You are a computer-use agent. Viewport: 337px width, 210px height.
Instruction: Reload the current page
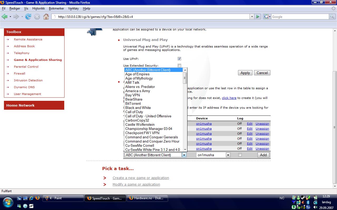[28, 17]
